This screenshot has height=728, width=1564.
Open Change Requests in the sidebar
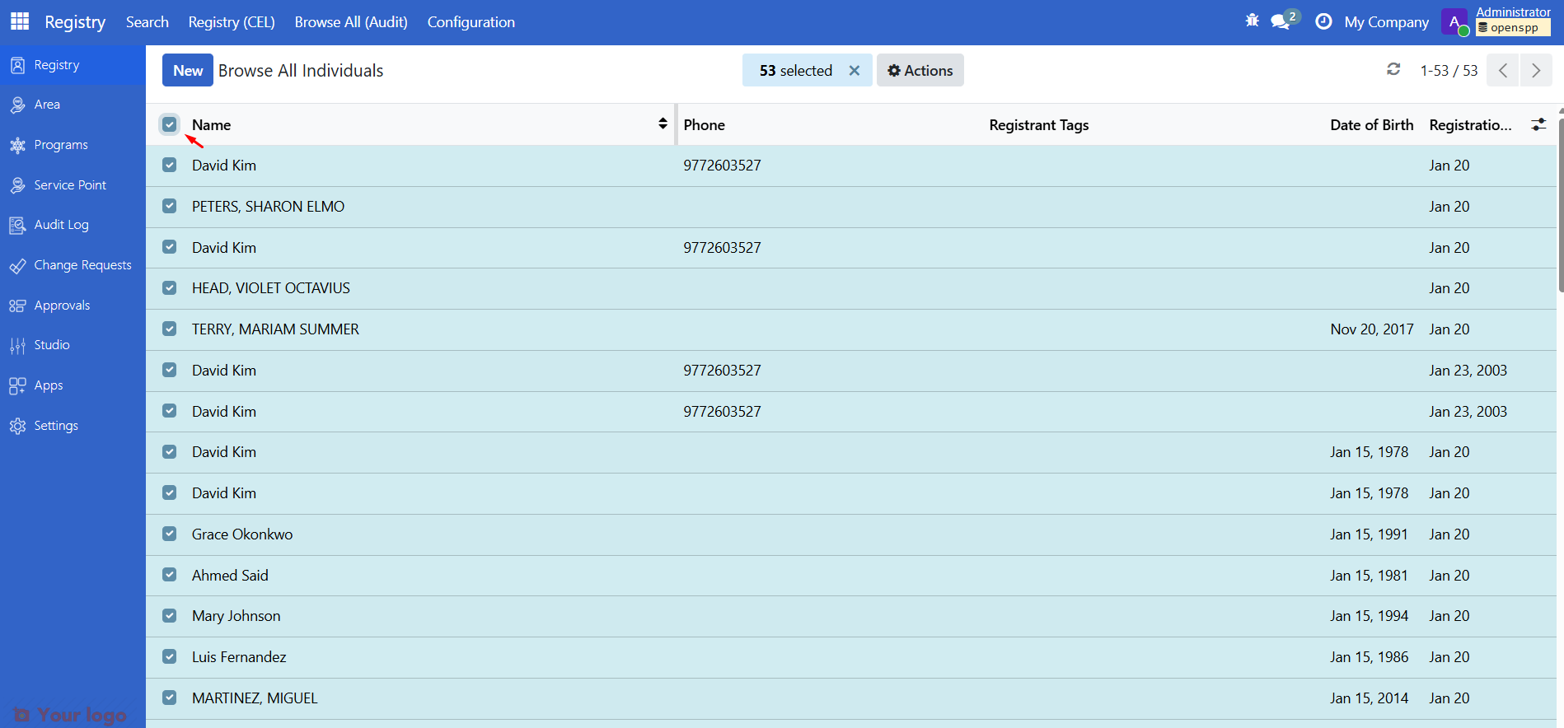[83, 265]
